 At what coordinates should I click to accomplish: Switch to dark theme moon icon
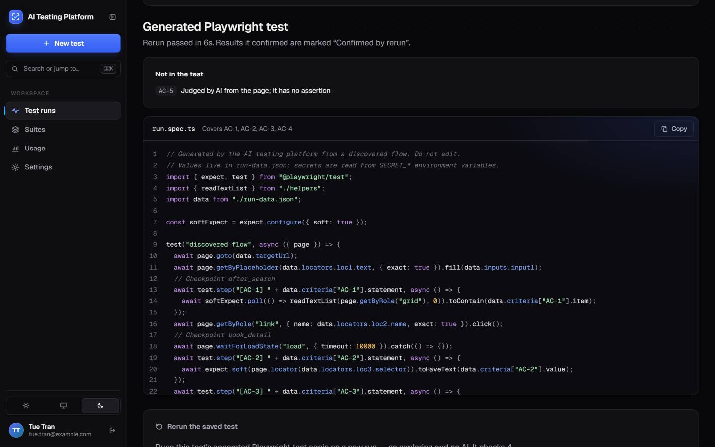(100, 406)
